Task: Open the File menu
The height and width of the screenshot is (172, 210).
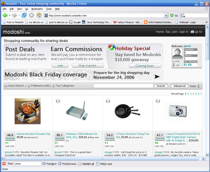Action: coord(5,9)
